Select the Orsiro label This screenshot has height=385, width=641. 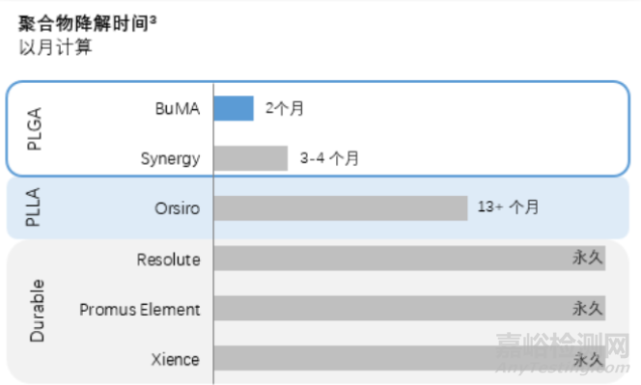click(177, 208)
